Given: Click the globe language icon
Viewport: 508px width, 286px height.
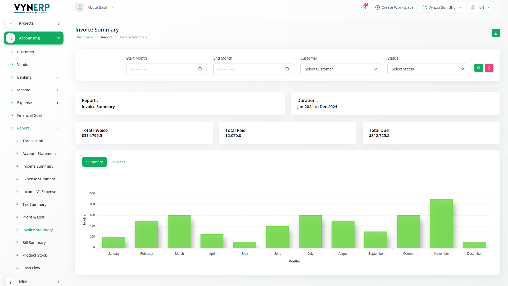Looking at the screenshot, I should [x=473, y=7].
